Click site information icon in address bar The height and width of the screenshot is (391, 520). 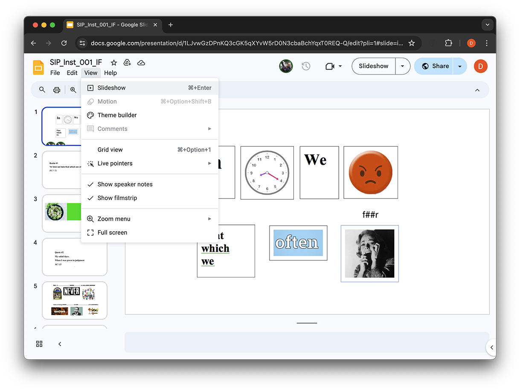[x=83, y=43]
